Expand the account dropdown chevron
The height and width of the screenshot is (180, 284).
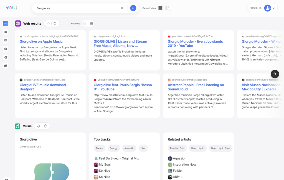pos(274,8)
